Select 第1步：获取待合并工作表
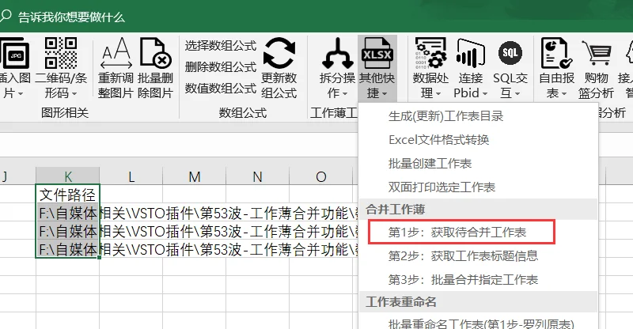 coord(478,232)
